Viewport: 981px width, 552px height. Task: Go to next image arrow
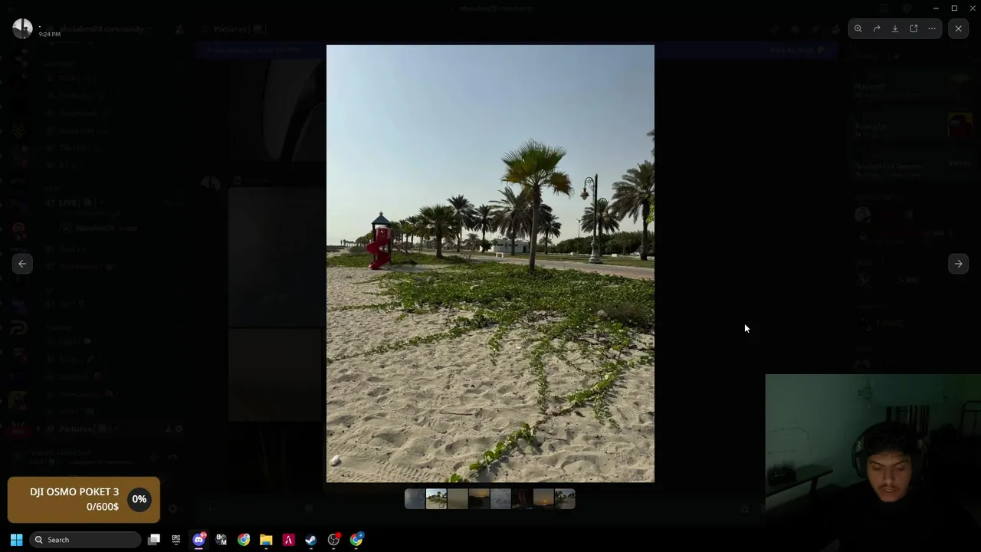pyautogui.click(x=958, y=264)
